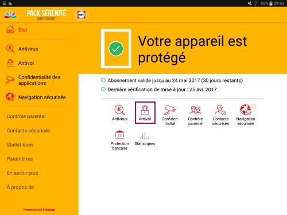Click the Protection by F-Secure footer text
Screen dimensions: 287x215
coord(39,210)
